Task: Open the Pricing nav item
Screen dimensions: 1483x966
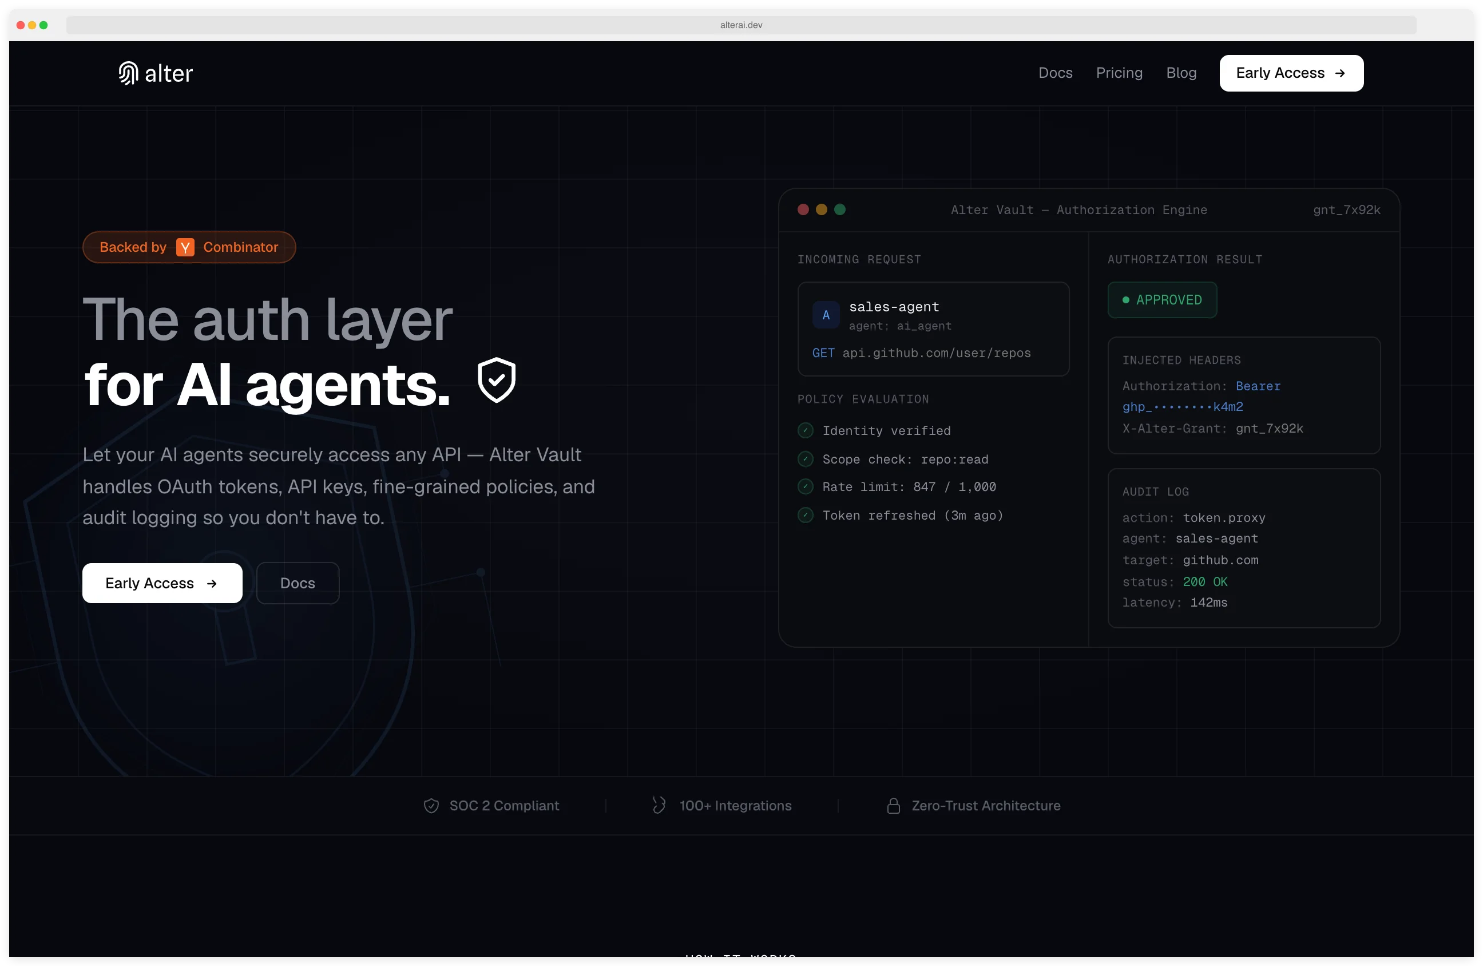Action: pyautogui.click(x=1119, y=73)
